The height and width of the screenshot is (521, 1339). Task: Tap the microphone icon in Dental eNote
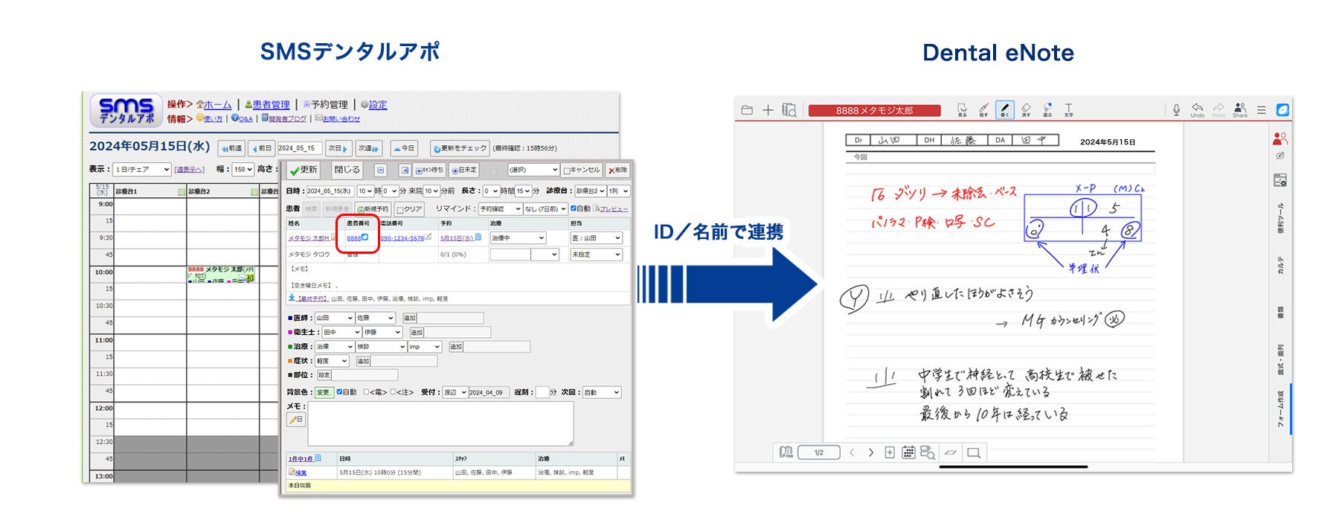click(x=1176, y=109)
